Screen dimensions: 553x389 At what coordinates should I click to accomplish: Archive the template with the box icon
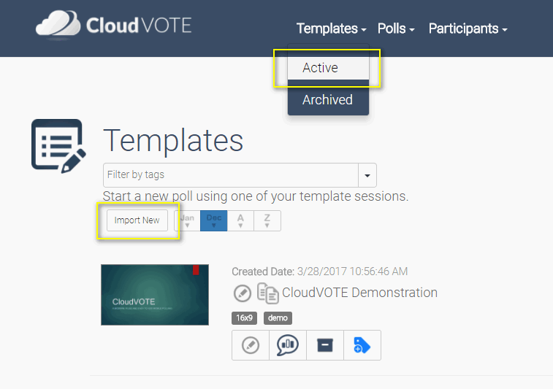325,345
